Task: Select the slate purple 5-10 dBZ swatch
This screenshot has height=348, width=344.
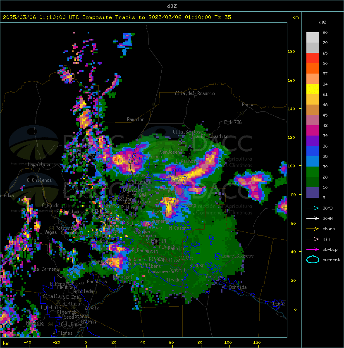Action: tap(313, 193)
